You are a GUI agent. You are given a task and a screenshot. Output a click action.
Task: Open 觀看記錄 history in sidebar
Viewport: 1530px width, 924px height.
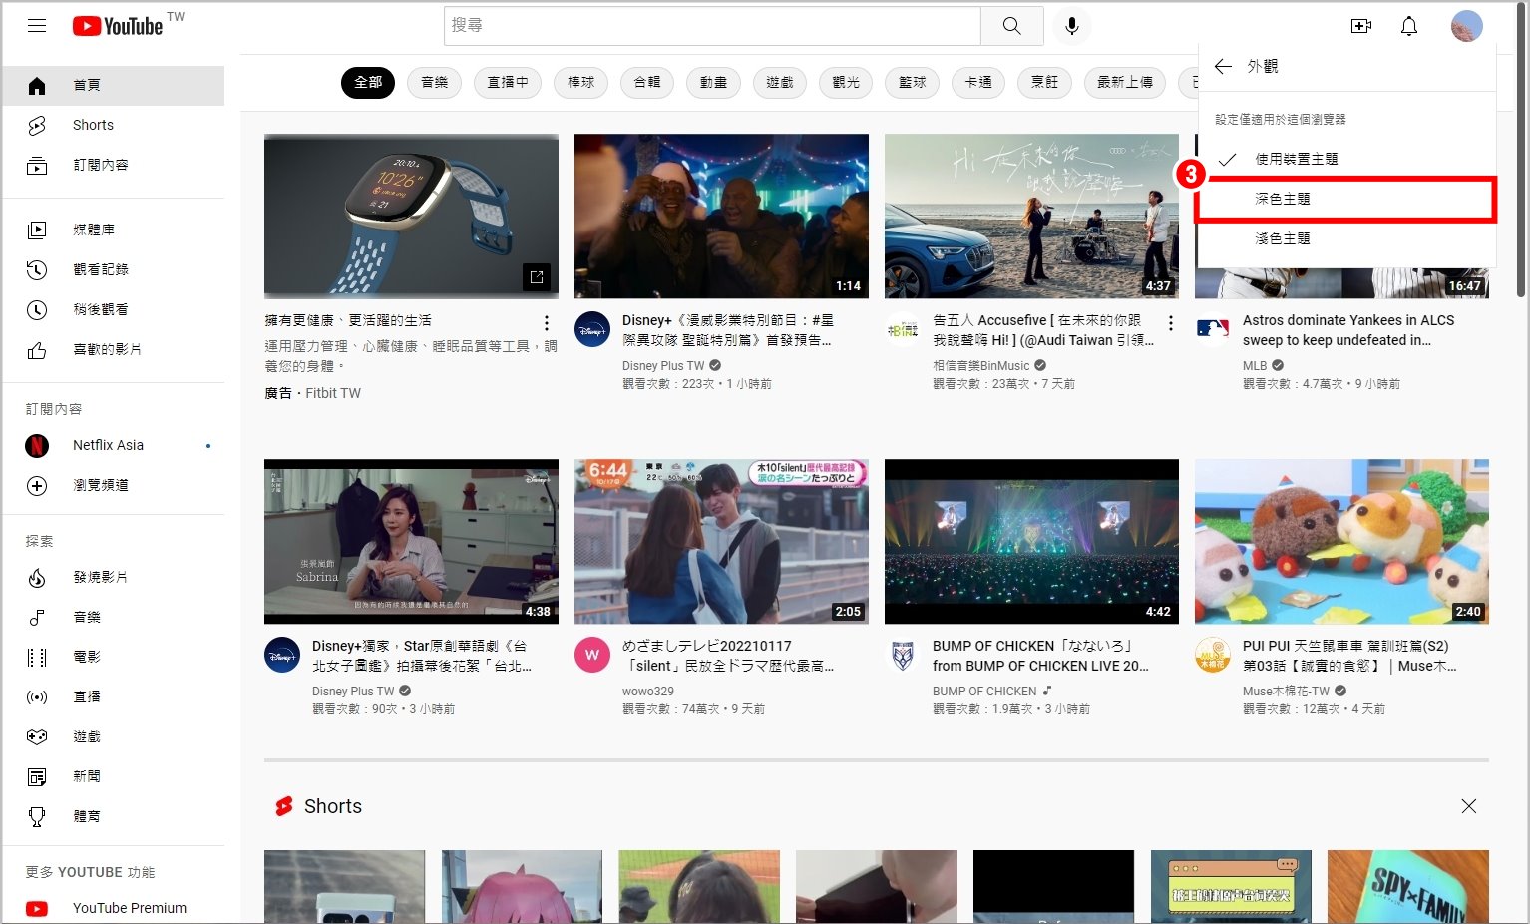[x=113, y=269]
